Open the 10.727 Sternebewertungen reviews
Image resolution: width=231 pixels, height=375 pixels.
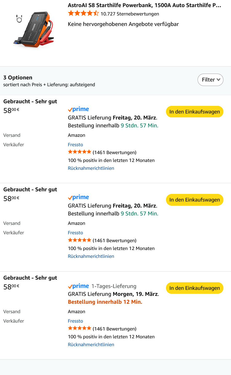point(130,14)
